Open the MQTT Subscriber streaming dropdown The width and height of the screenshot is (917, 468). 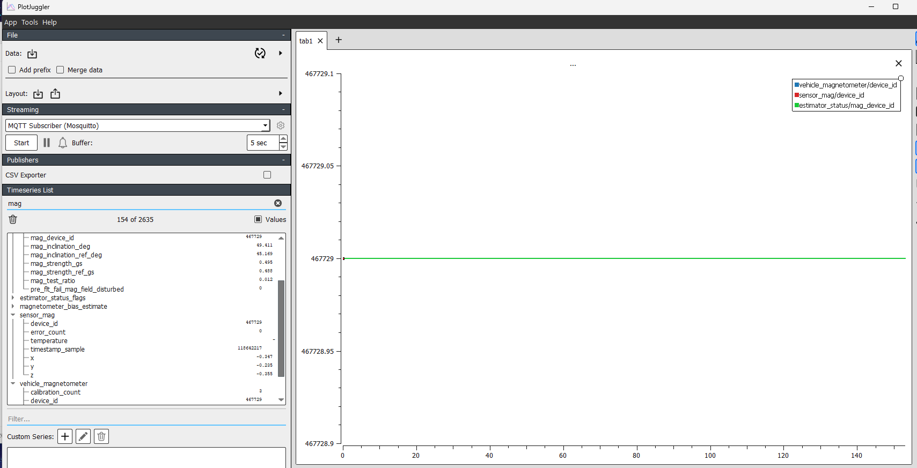coord(265,125)
